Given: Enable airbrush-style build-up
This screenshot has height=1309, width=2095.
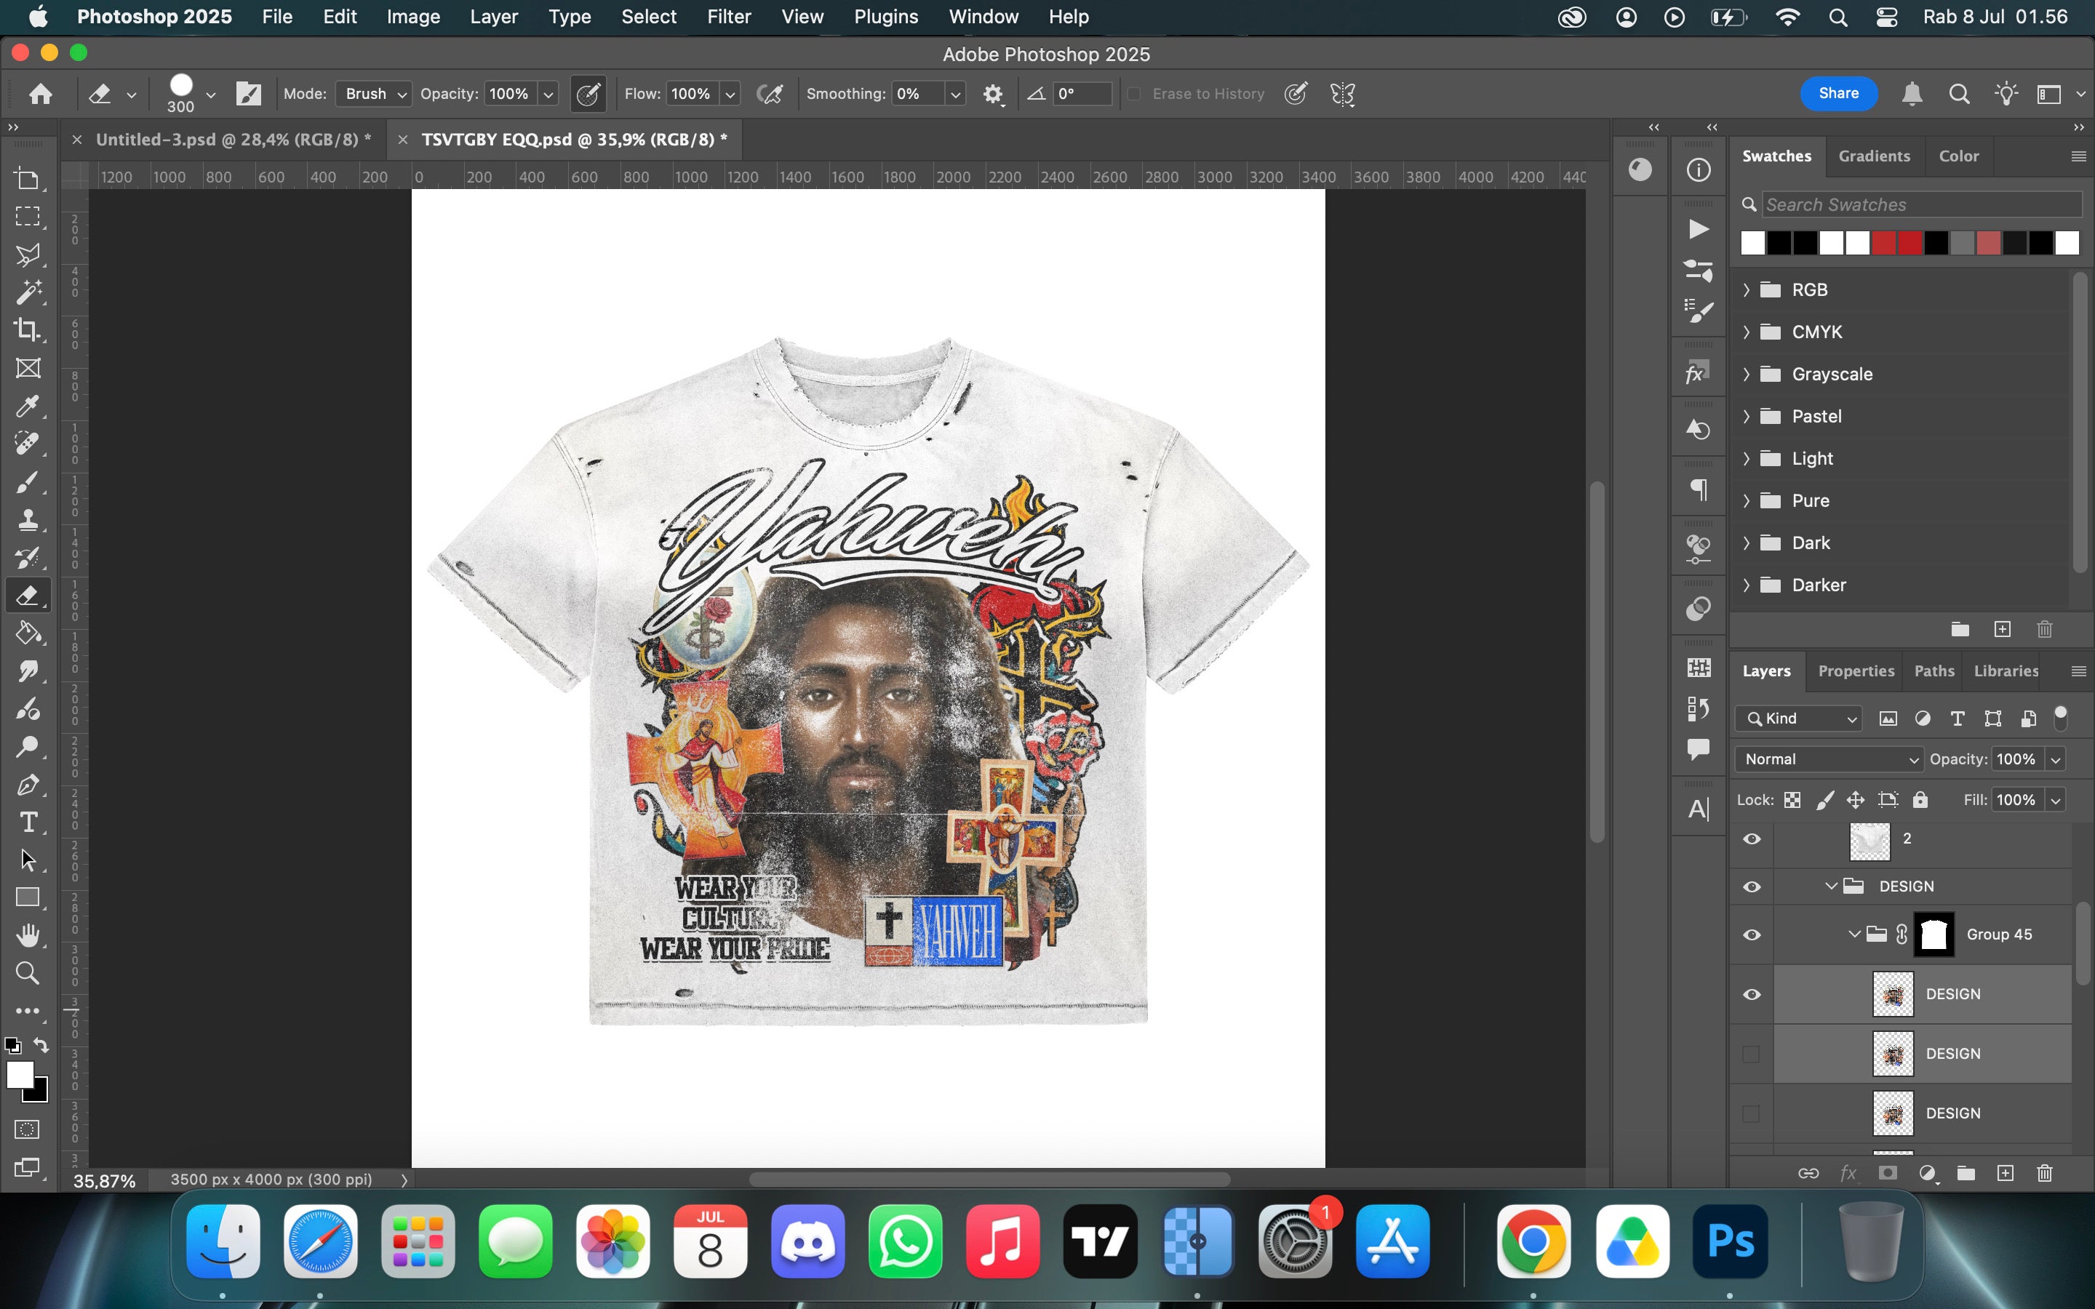Looking at the screenshot, I should 770,94.
